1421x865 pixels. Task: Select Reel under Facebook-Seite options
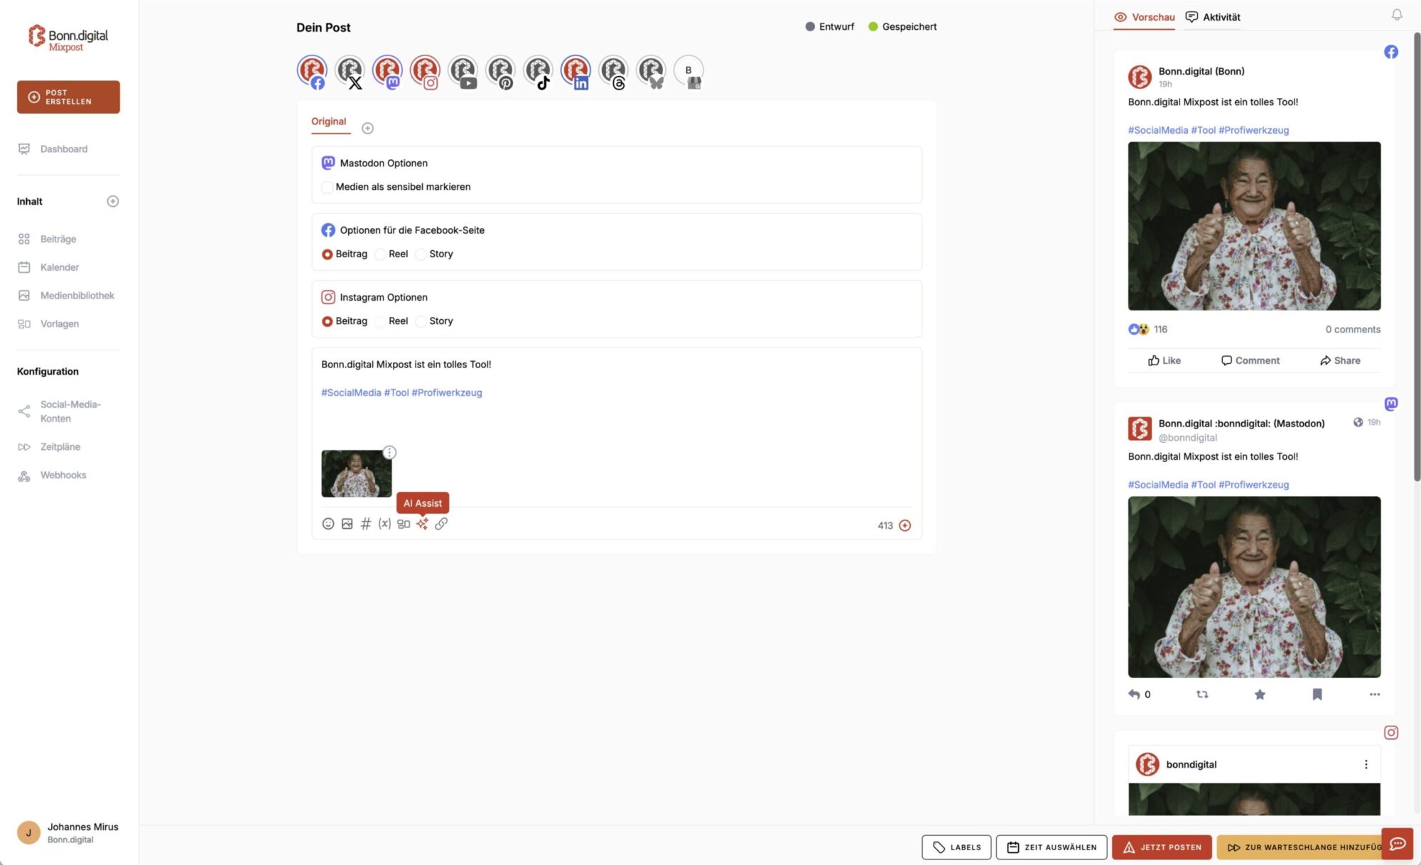[x=381, y=254]
